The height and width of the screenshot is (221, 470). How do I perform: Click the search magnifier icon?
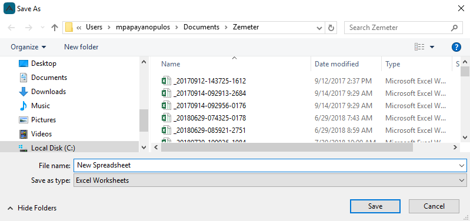(x=454, y=28)
